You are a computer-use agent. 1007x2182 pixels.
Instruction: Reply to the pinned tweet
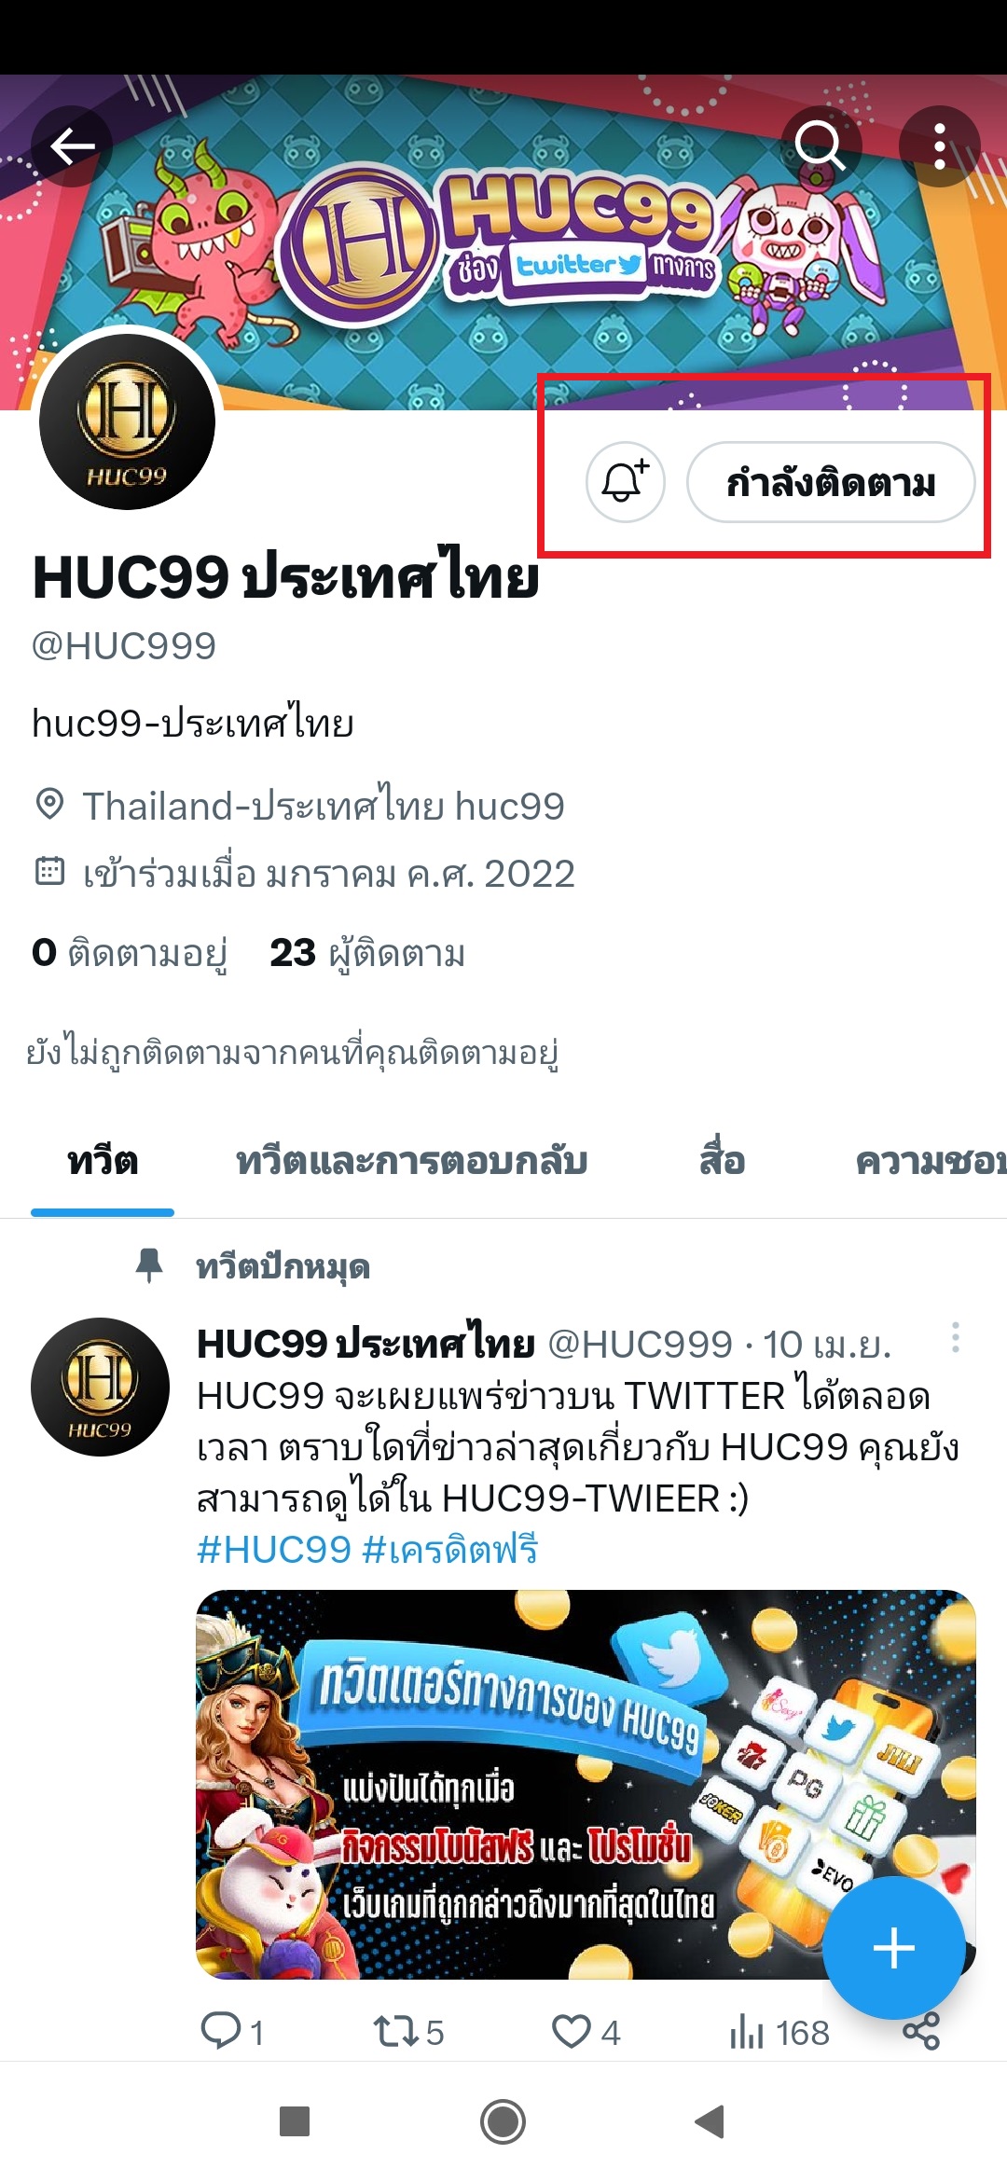[x=232, y=2032]
